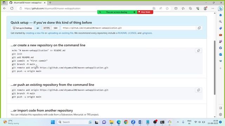Image resolution: width=225 pixels, height=126 pixels.
Task: Open the terminal app from taskbar
Action: 162,122
